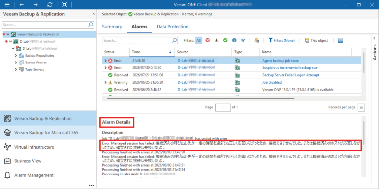379x189 pixels.
Task: Expand the 21:48:50 Error alarm row
Action: 105,60
